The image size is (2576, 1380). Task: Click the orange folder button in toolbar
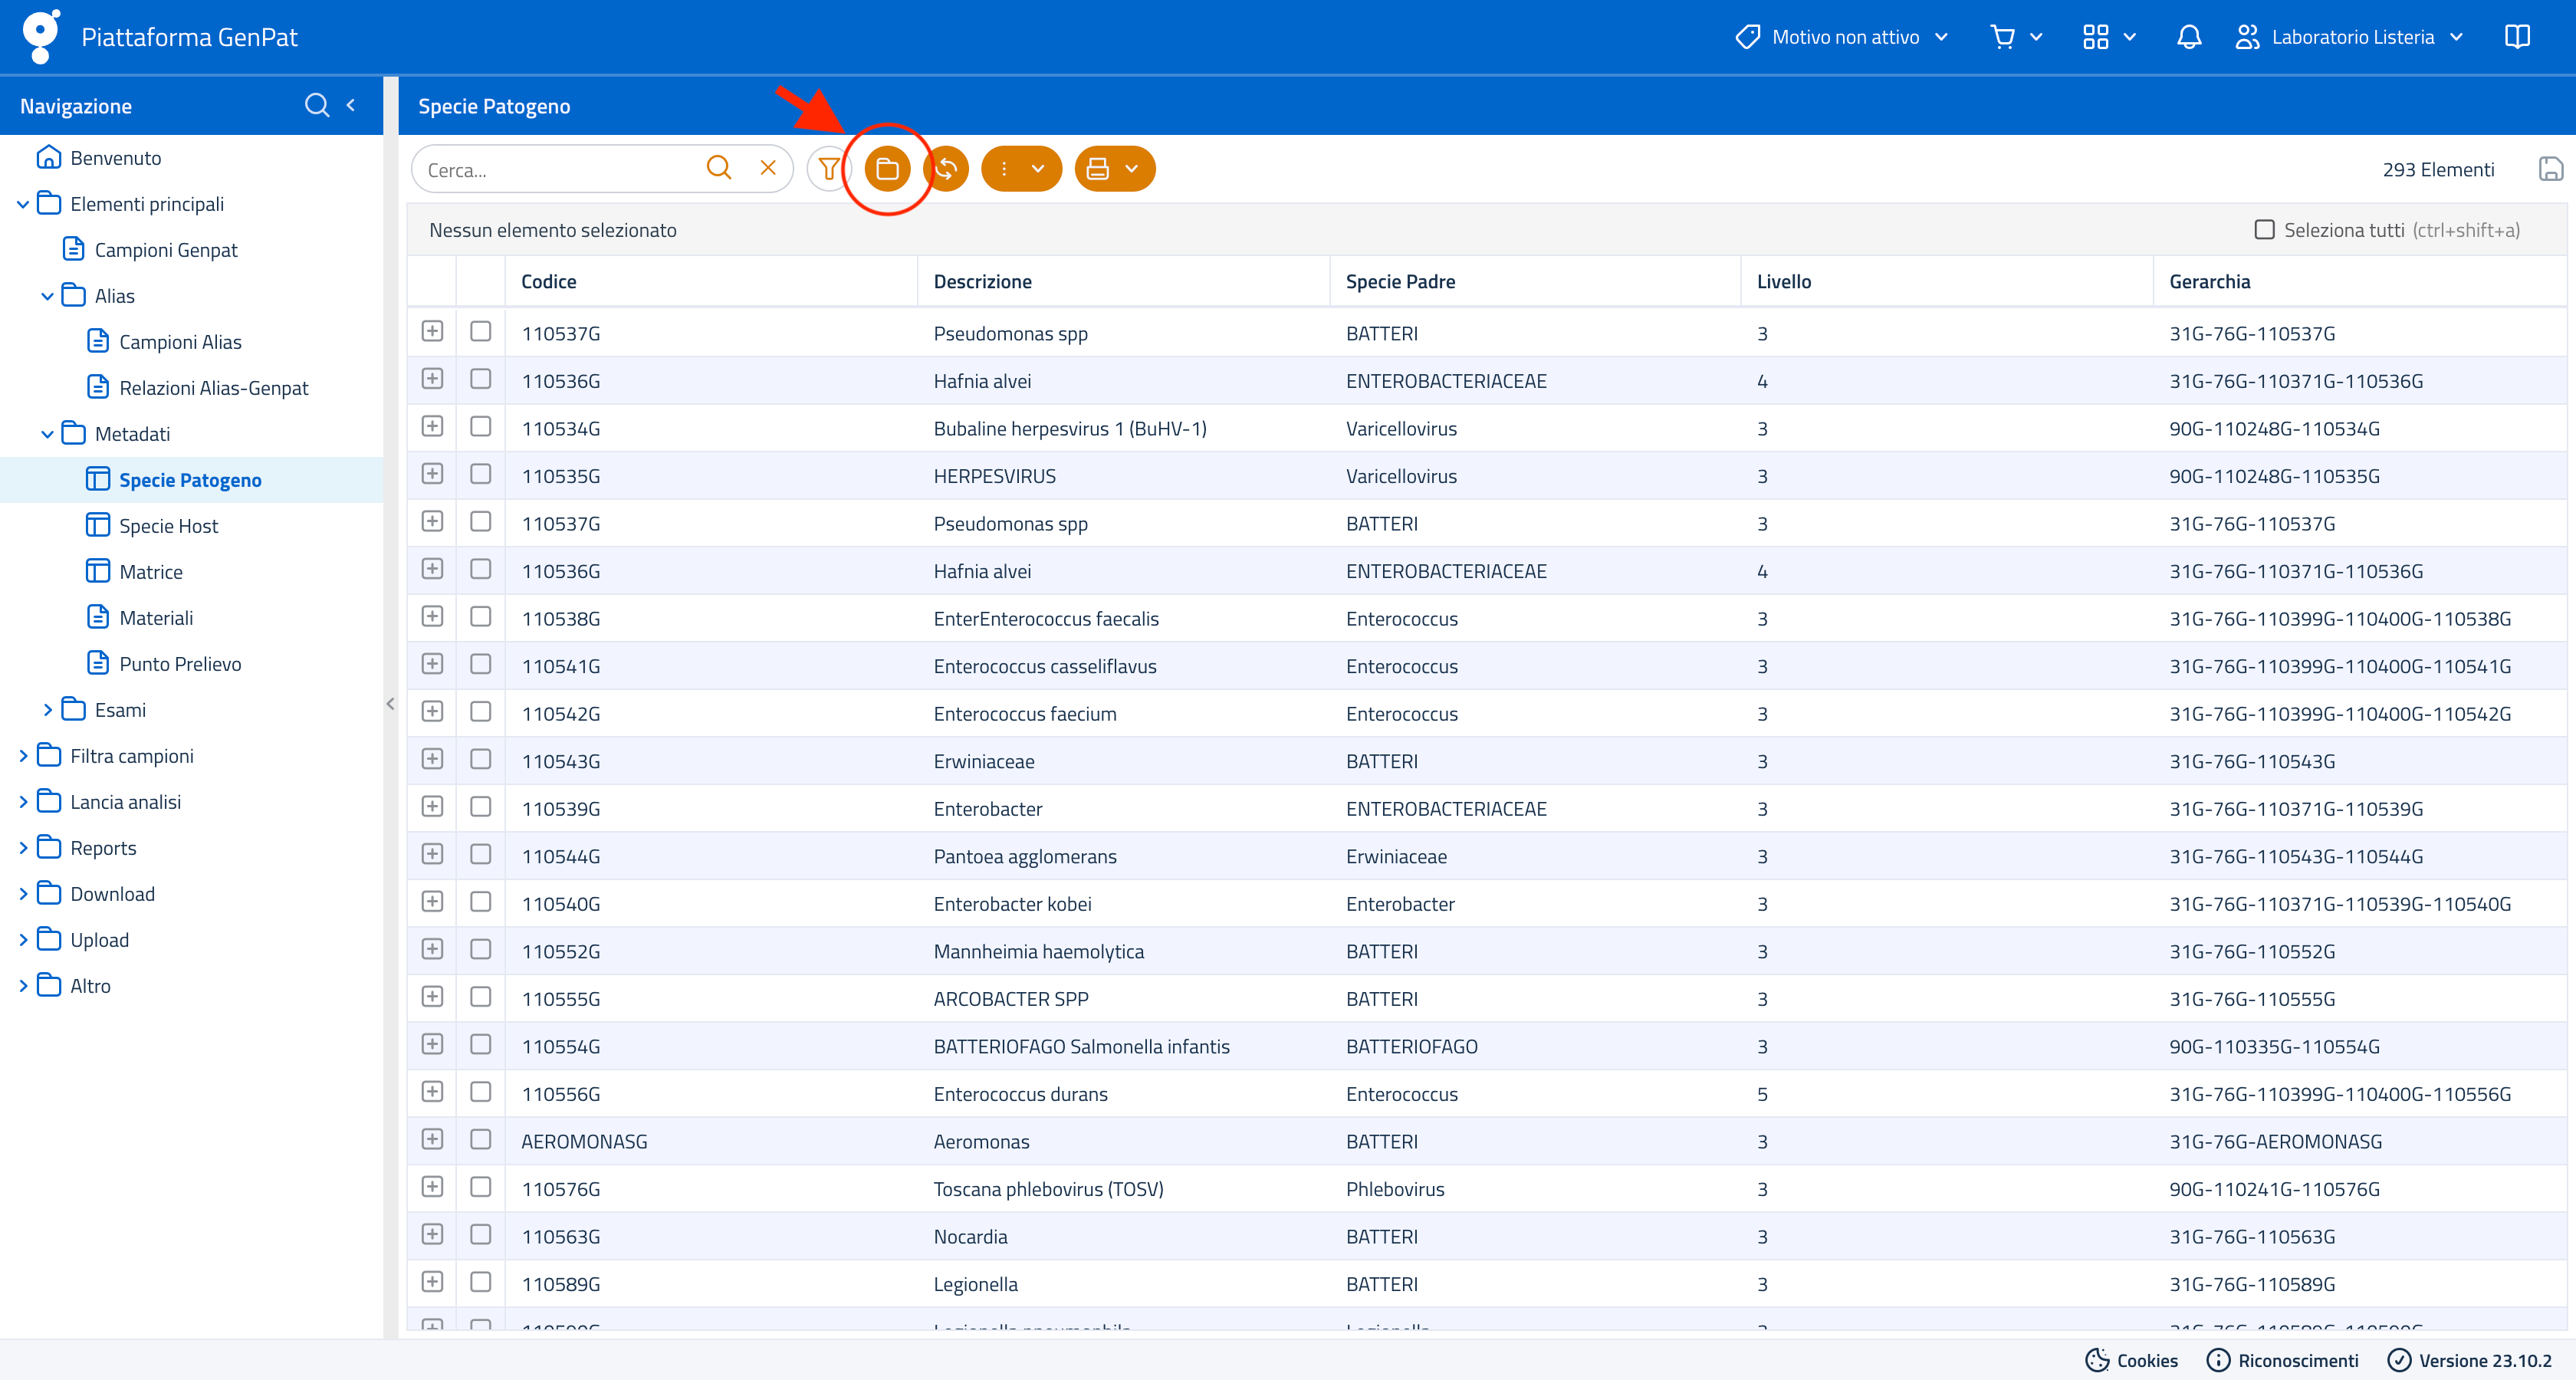click(887, 169)
